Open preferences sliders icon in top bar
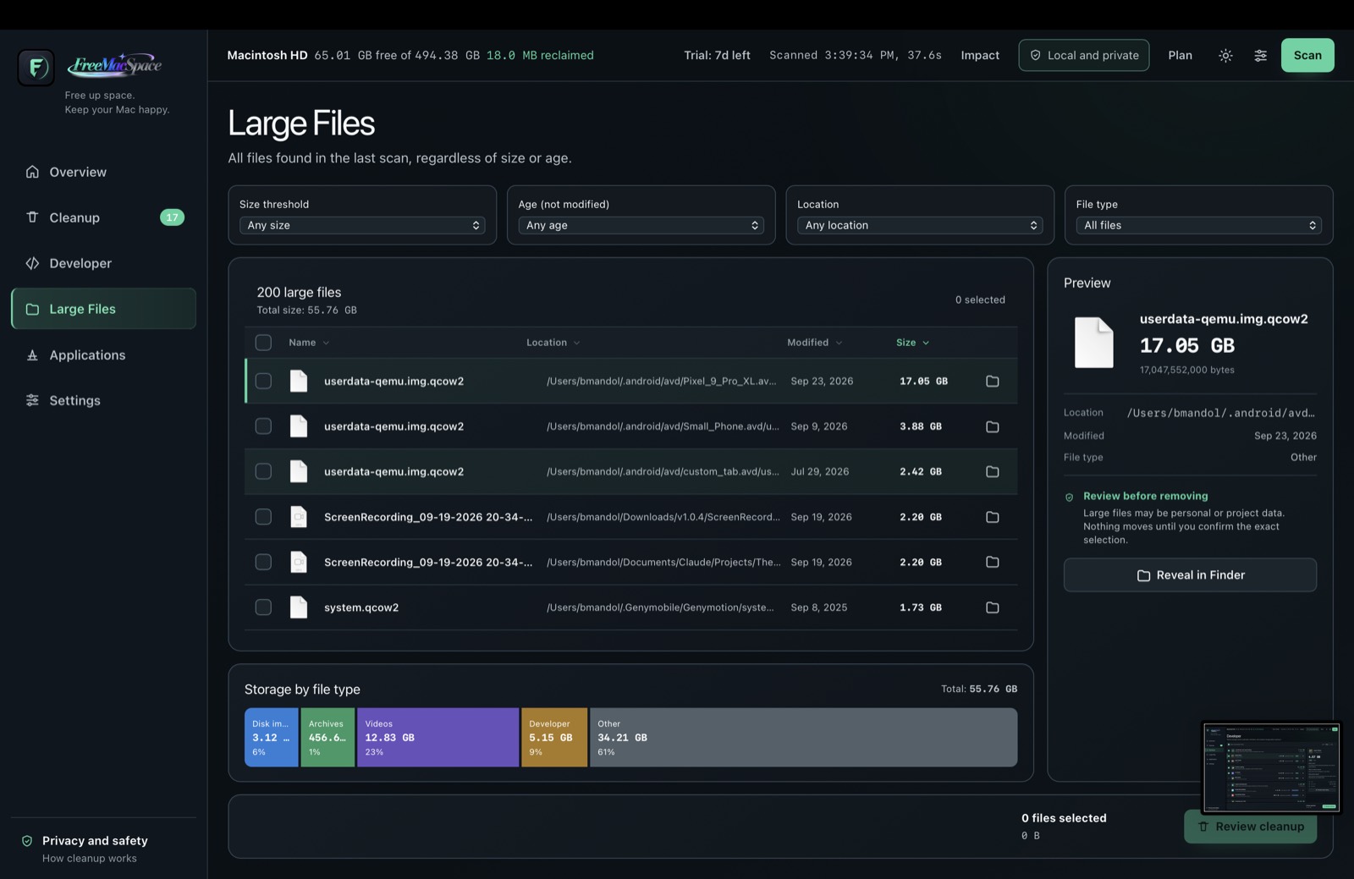 (1260, 56)
